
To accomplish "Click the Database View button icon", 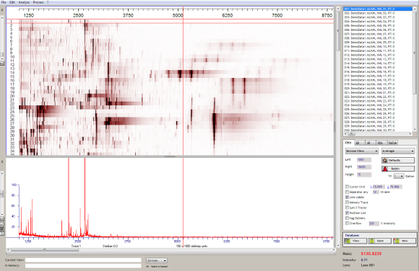I will [x=347, y=241].
